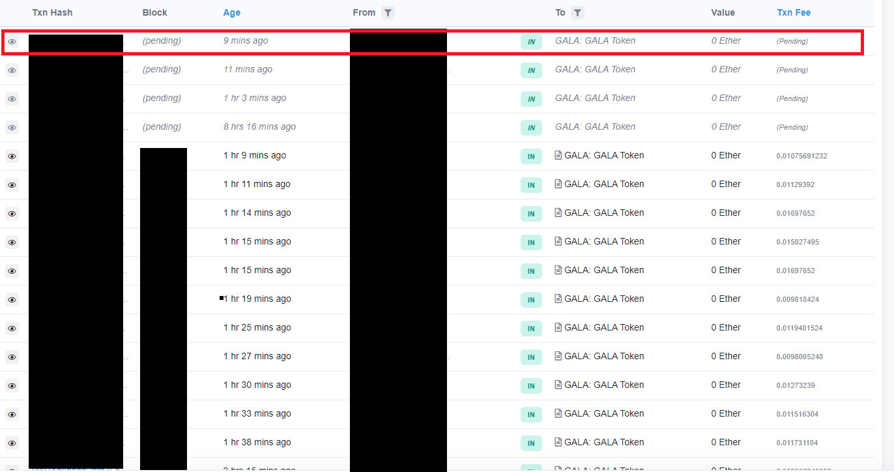894x472 pixels.
Task: Open the eye preview for the 1 hr 27 mins ago row
Action: (x=12, y=357)
